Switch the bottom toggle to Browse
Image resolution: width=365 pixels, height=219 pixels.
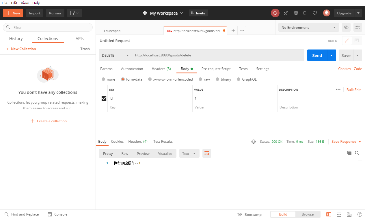(308, 214)
